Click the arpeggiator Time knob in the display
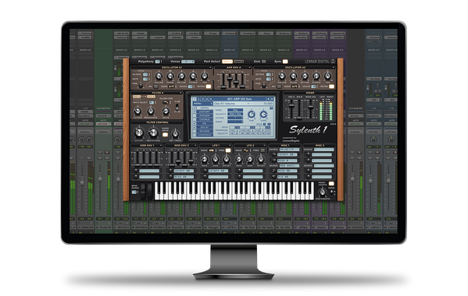The width and height of the screenshot is (468, 296). pyautogui.click(x=252, y=115)
